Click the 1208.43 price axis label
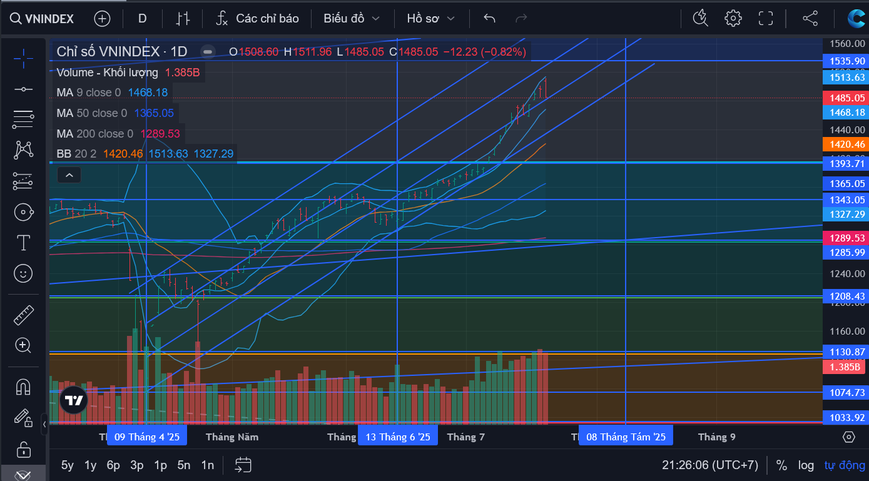Screen dimensions: 869x481 click(847, 296)
